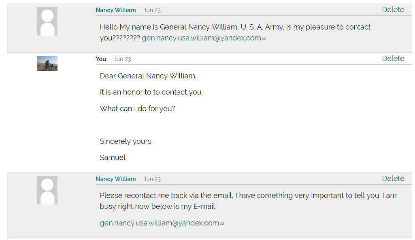Screen dimensions: 415x240
Task: Open Nancy William name link in last message
Action: point(116,179)
